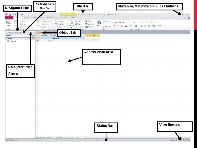Sort records Descending
This screenshot has width=197, height=148.
click(47, 24)
